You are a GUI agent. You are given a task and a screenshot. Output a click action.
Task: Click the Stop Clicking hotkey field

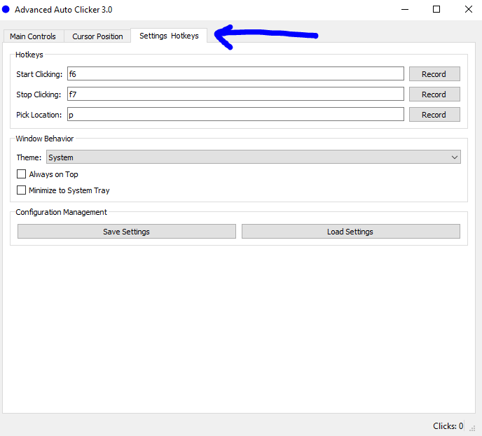tap(235, 94)
